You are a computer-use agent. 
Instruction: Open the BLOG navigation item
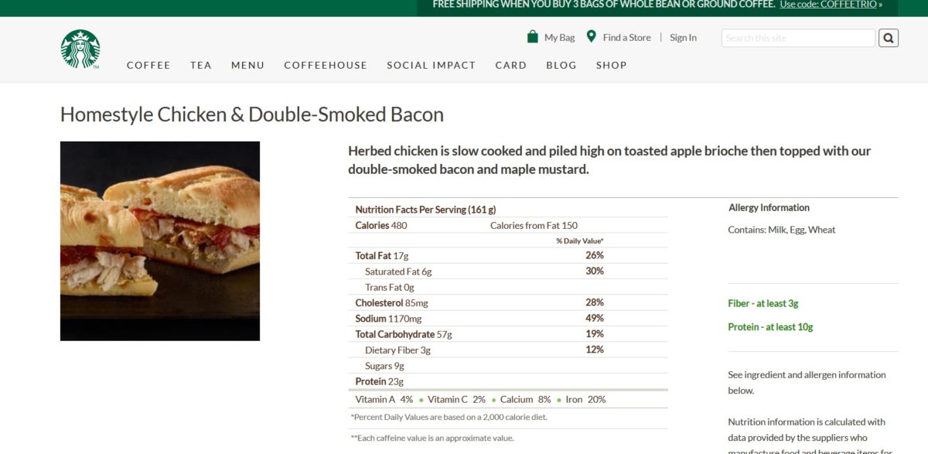click(561, 65)
